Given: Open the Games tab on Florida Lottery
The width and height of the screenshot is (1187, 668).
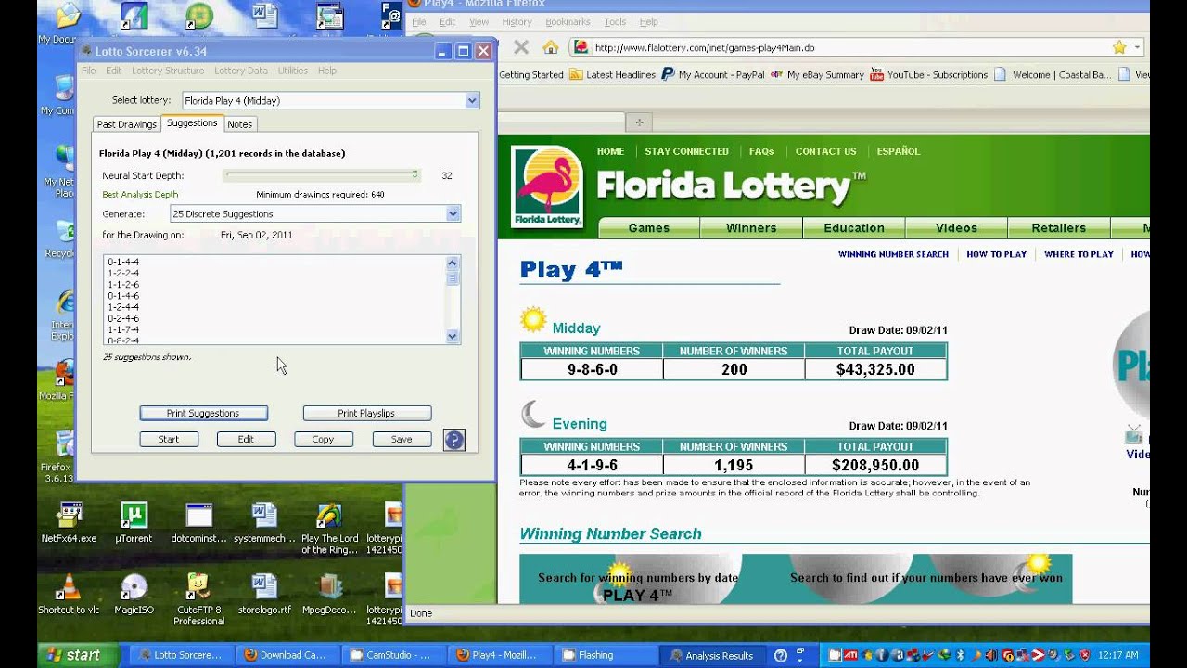Looking at the screenshot, I should pos(649,228).
